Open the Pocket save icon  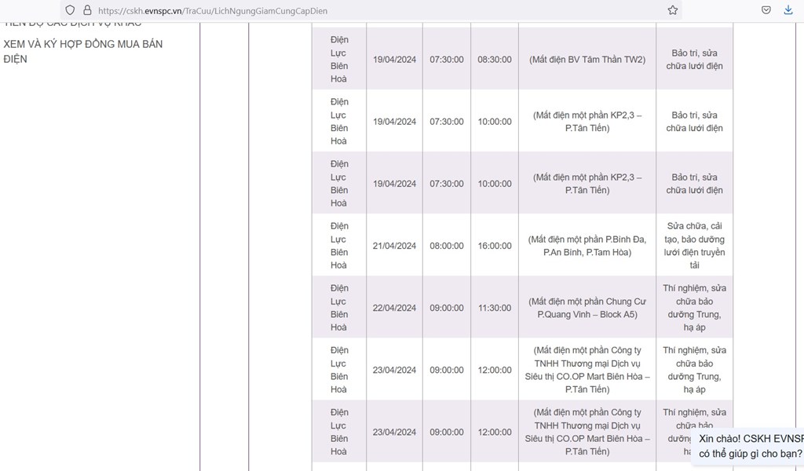(x=766, y=10)
